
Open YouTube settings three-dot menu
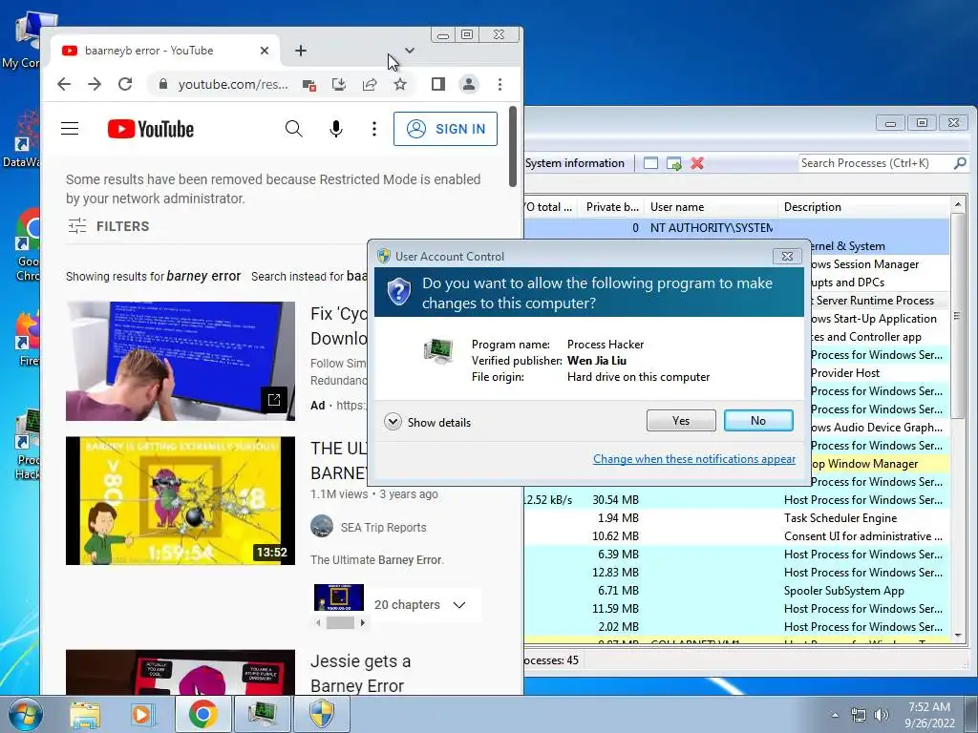[x=374, y=129]
